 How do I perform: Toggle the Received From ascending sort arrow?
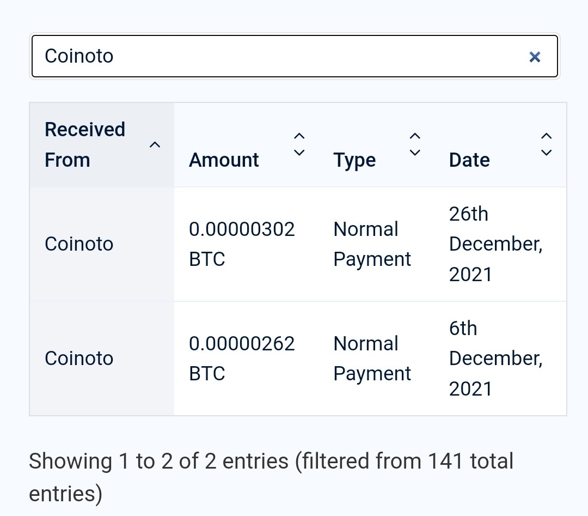155,145
